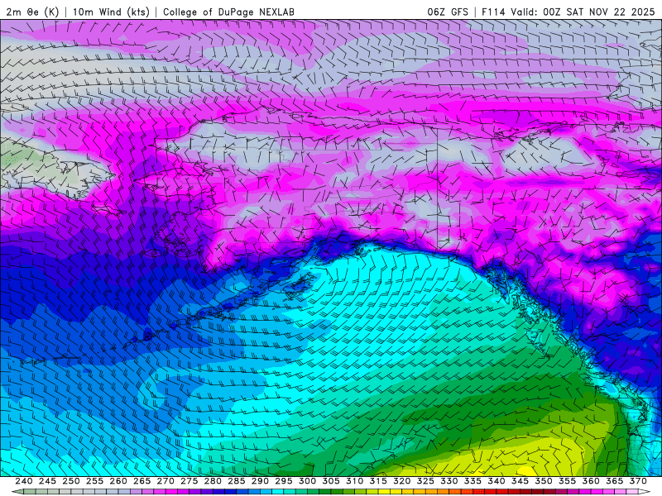Select the 365 value on the color scale
The width and height of the screenshot is (662, 496).
click(x=615, y=481)
